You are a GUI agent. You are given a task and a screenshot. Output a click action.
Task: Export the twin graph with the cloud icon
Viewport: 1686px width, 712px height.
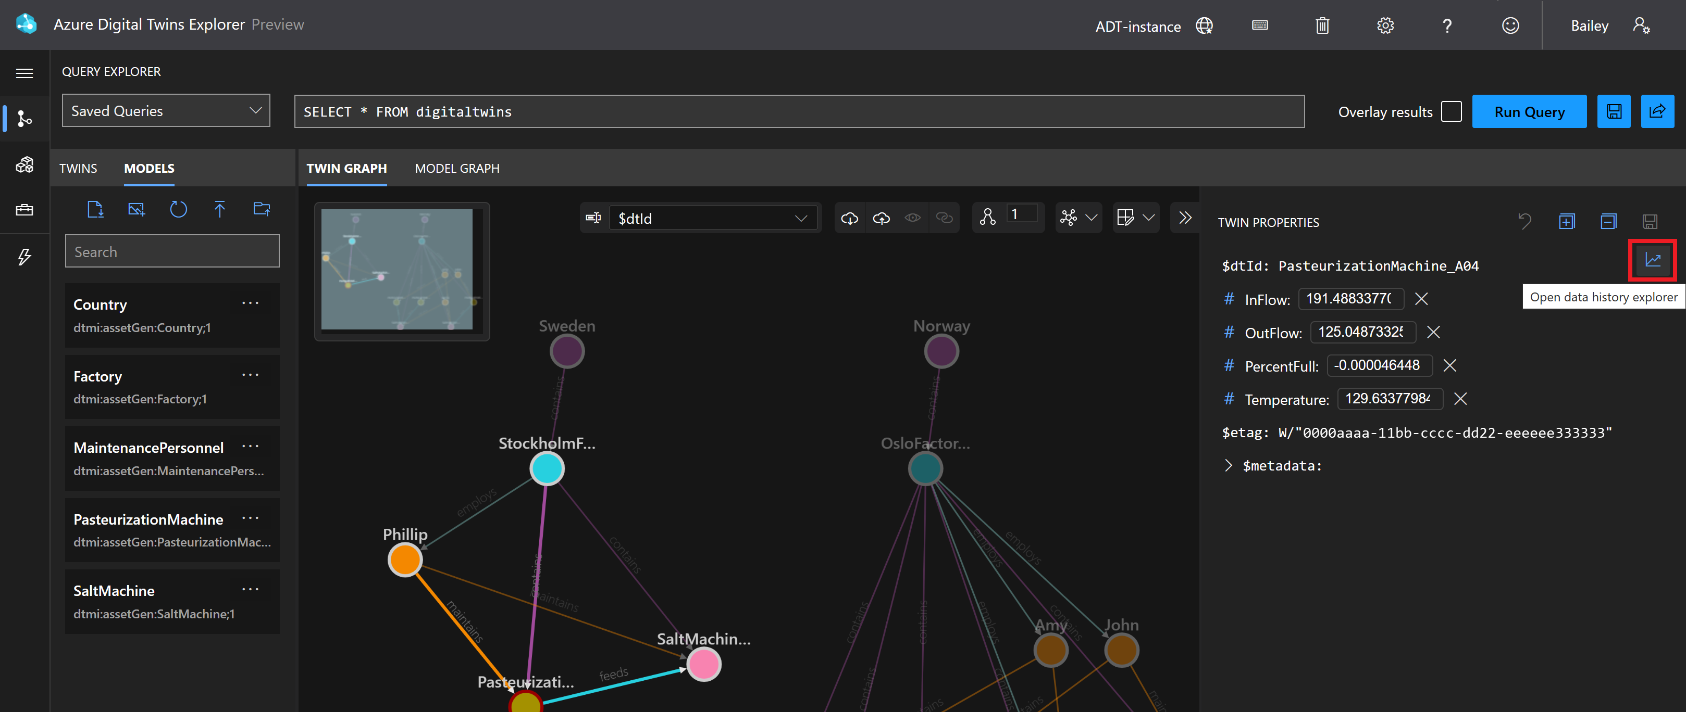tap(881, 218)
